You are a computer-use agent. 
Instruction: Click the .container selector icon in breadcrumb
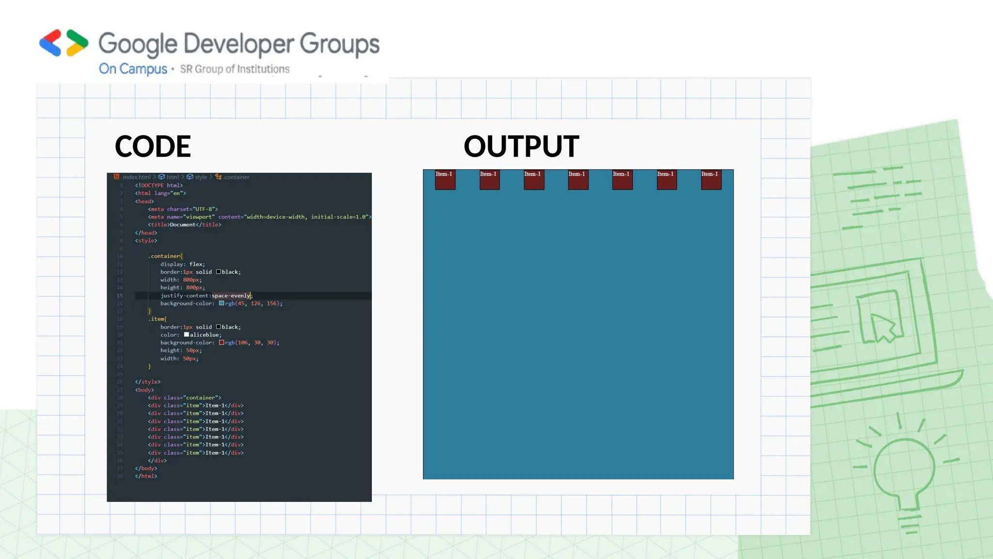point(218,177)
